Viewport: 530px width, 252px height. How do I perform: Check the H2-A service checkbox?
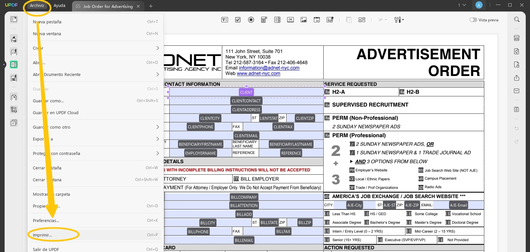tap(327, 92)
